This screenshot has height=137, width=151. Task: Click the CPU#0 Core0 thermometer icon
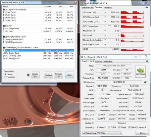tap(4, 12)
